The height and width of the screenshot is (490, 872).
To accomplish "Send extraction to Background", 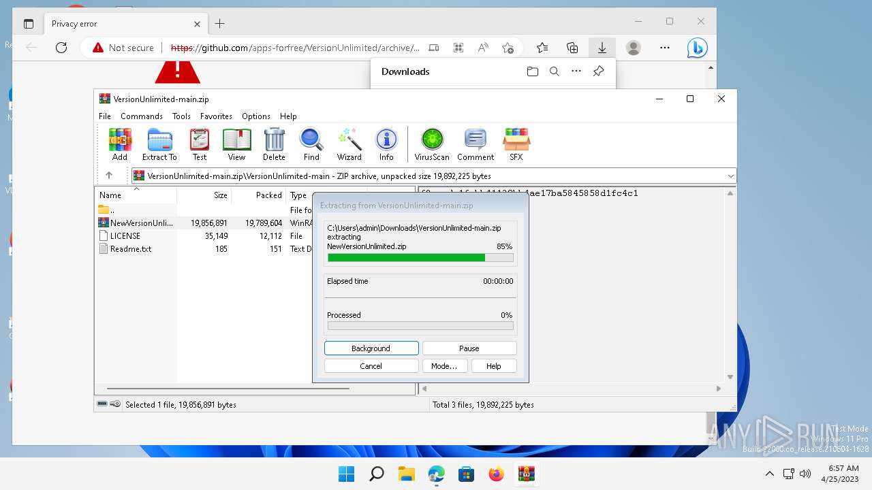I will click(x=371, y=348).
